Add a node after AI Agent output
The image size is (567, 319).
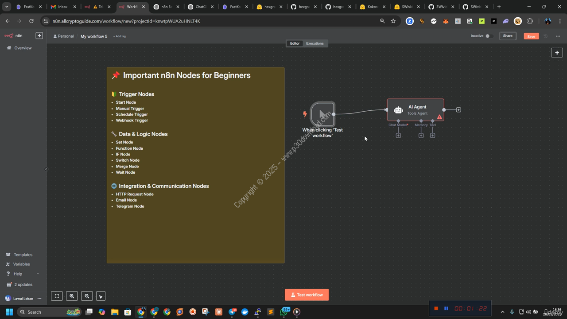click(458, 110)
